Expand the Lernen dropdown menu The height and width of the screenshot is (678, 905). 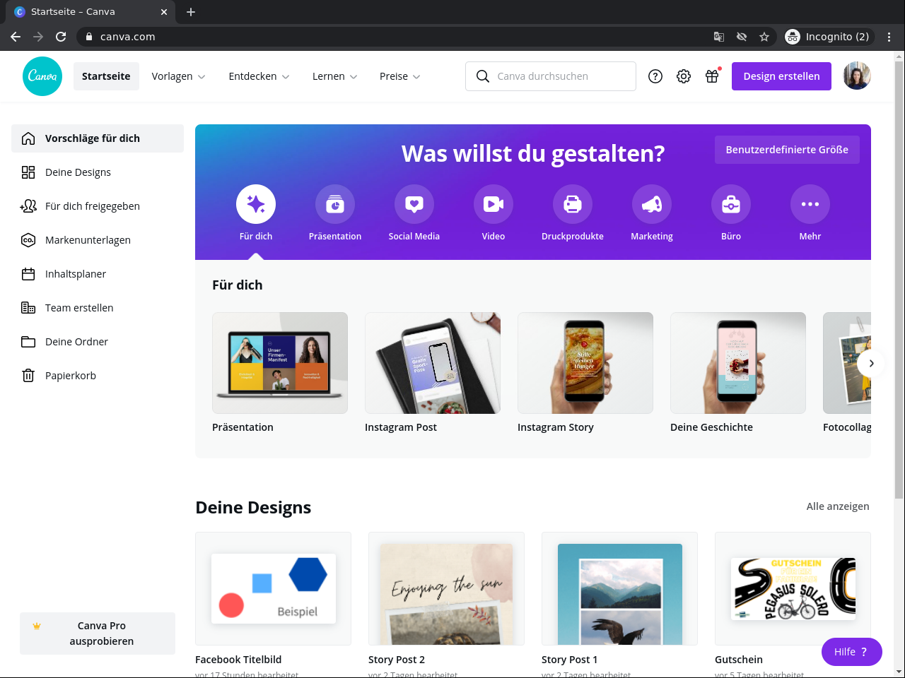[x=335, y=76]
